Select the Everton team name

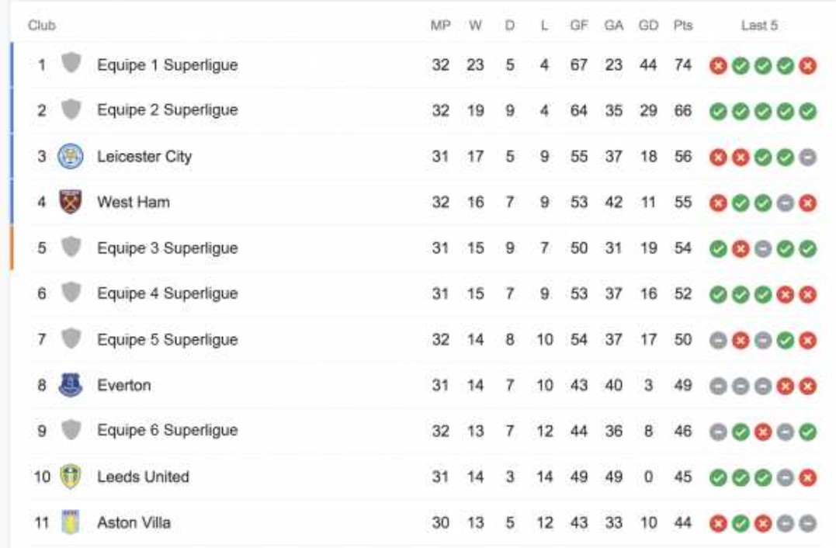point(123,385)
